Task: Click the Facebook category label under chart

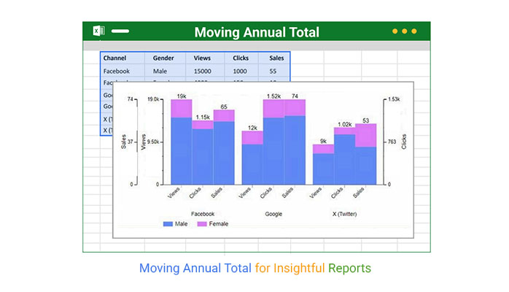Action: pos(203,214)
